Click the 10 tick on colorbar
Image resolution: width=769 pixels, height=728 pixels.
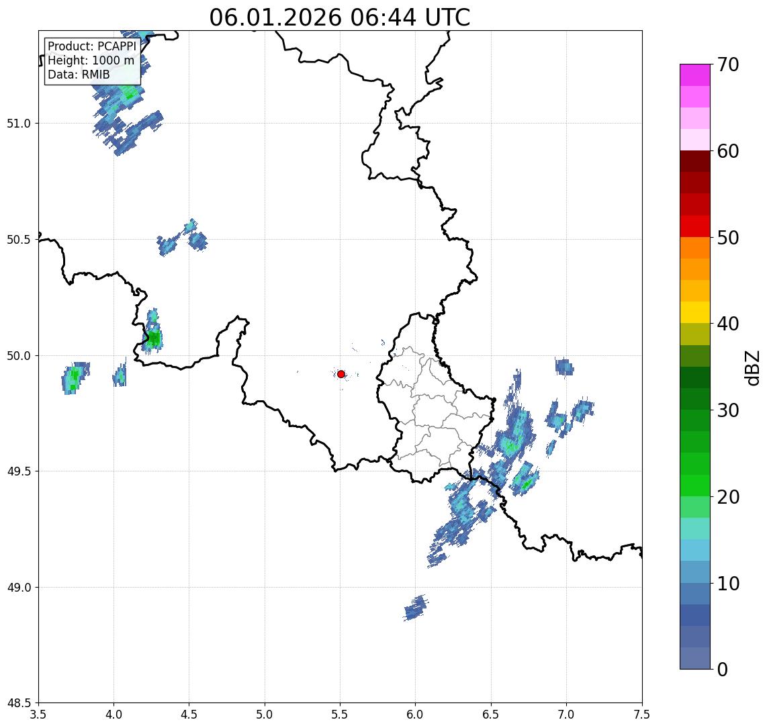728,584
